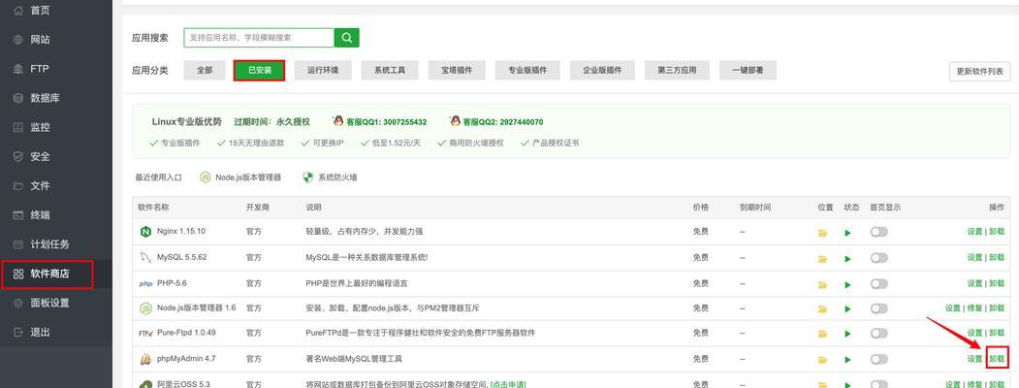Select the 一键部署 category tab
The image size is (1019, 388).
click(x=748, y=70)
